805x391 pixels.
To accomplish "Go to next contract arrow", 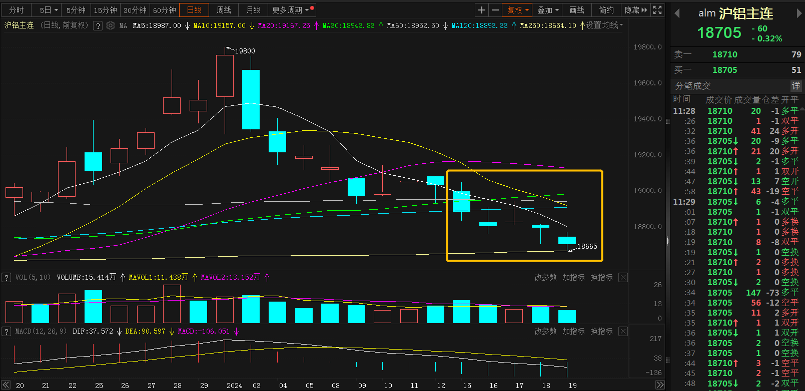I will 799,14.
